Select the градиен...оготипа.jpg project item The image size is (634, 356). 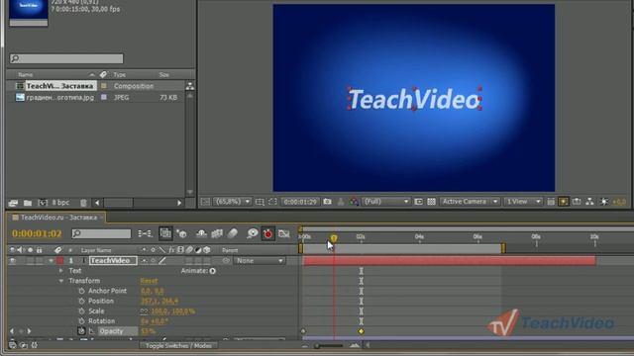tap(59, 97)
